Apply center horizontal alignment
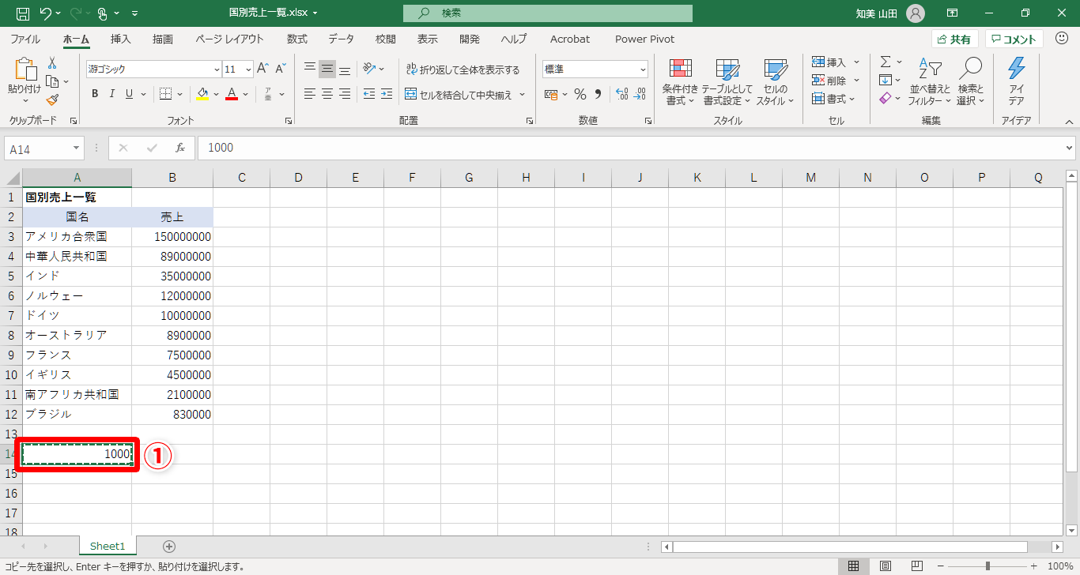Image resolution: width=1080 pixels, height=575 pixels. pyautogui.click(x=327, y=94)
